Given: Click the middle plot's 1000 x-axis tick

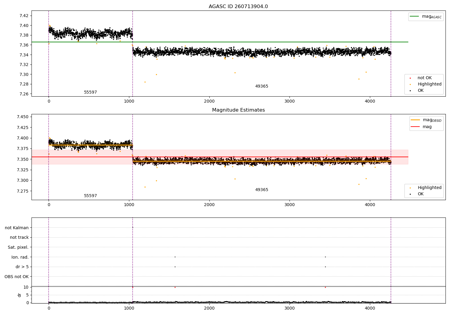Looking at the screenshot, I should [129, 205].
